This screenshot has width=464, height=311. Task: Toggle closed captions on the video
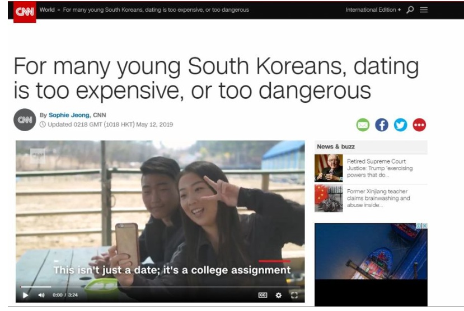tap(263, 295)
